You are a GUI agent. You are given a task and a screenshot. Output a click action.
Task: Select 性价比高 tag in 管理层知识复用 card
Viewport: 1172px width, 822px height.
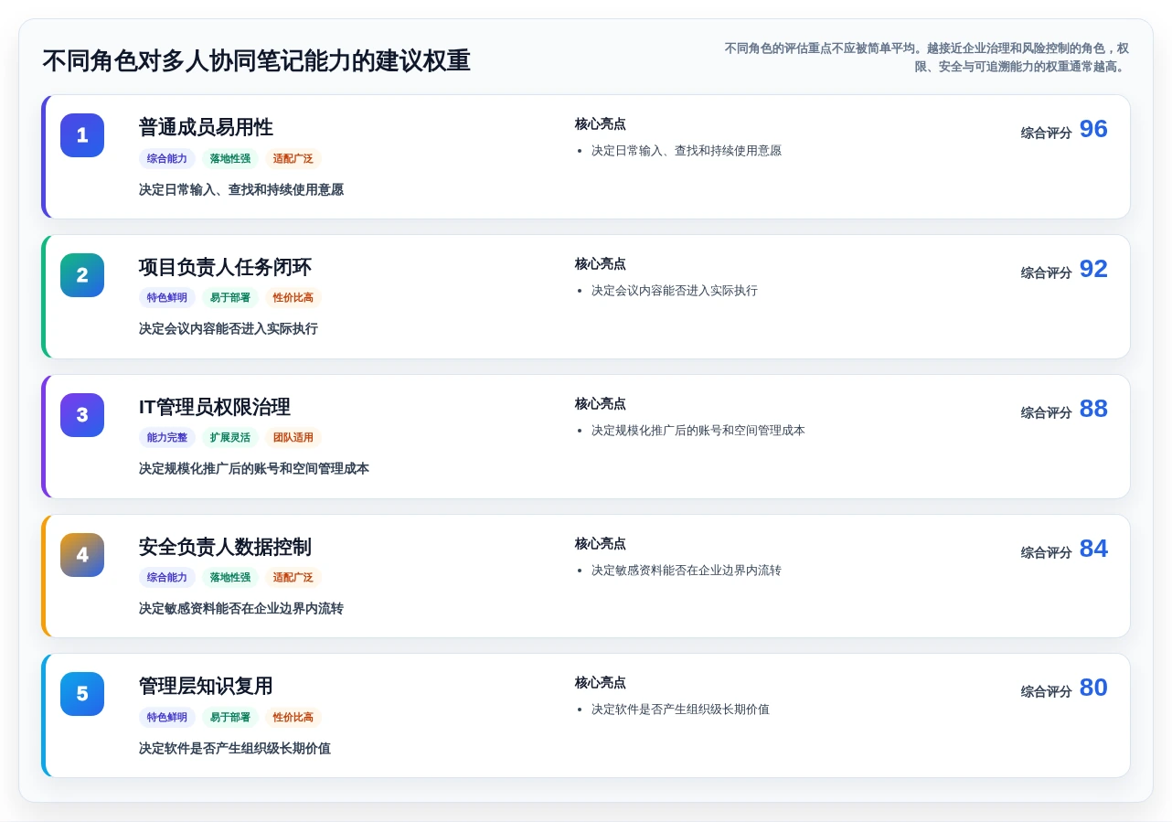pos(293,718)
